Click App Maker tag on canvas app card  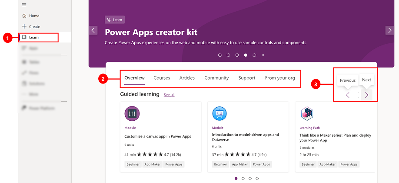point(153,164)
